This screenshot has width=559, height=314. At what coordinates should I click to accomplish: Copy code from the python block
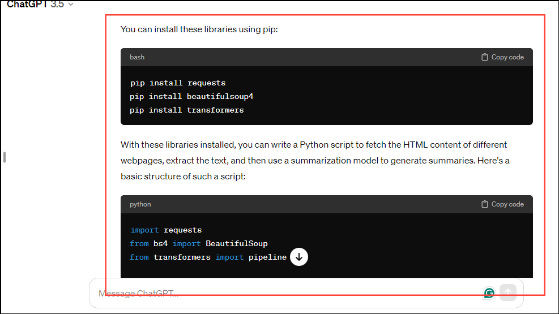tap(502, 204)
